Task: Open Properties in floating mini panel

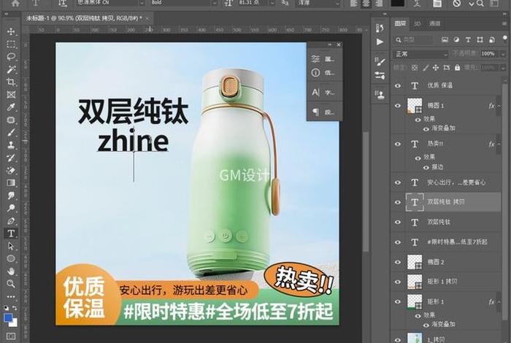Action: pyautogui.click(x=324, y=59)
